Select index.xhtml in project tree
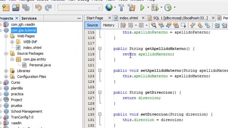 [32, 48]
